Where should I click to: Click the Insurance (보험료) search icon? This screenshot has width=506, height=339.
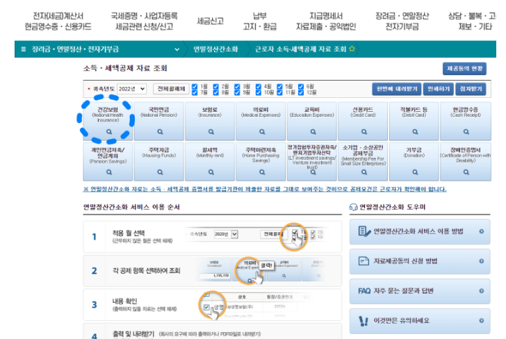[x=211, y=131]
